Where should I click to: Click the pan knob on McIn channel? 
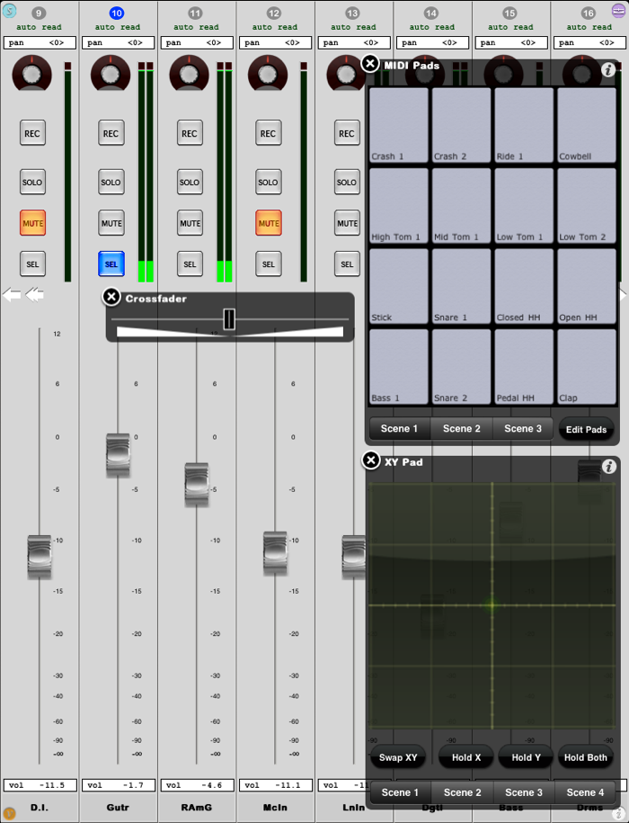click(x=268, y=74)
